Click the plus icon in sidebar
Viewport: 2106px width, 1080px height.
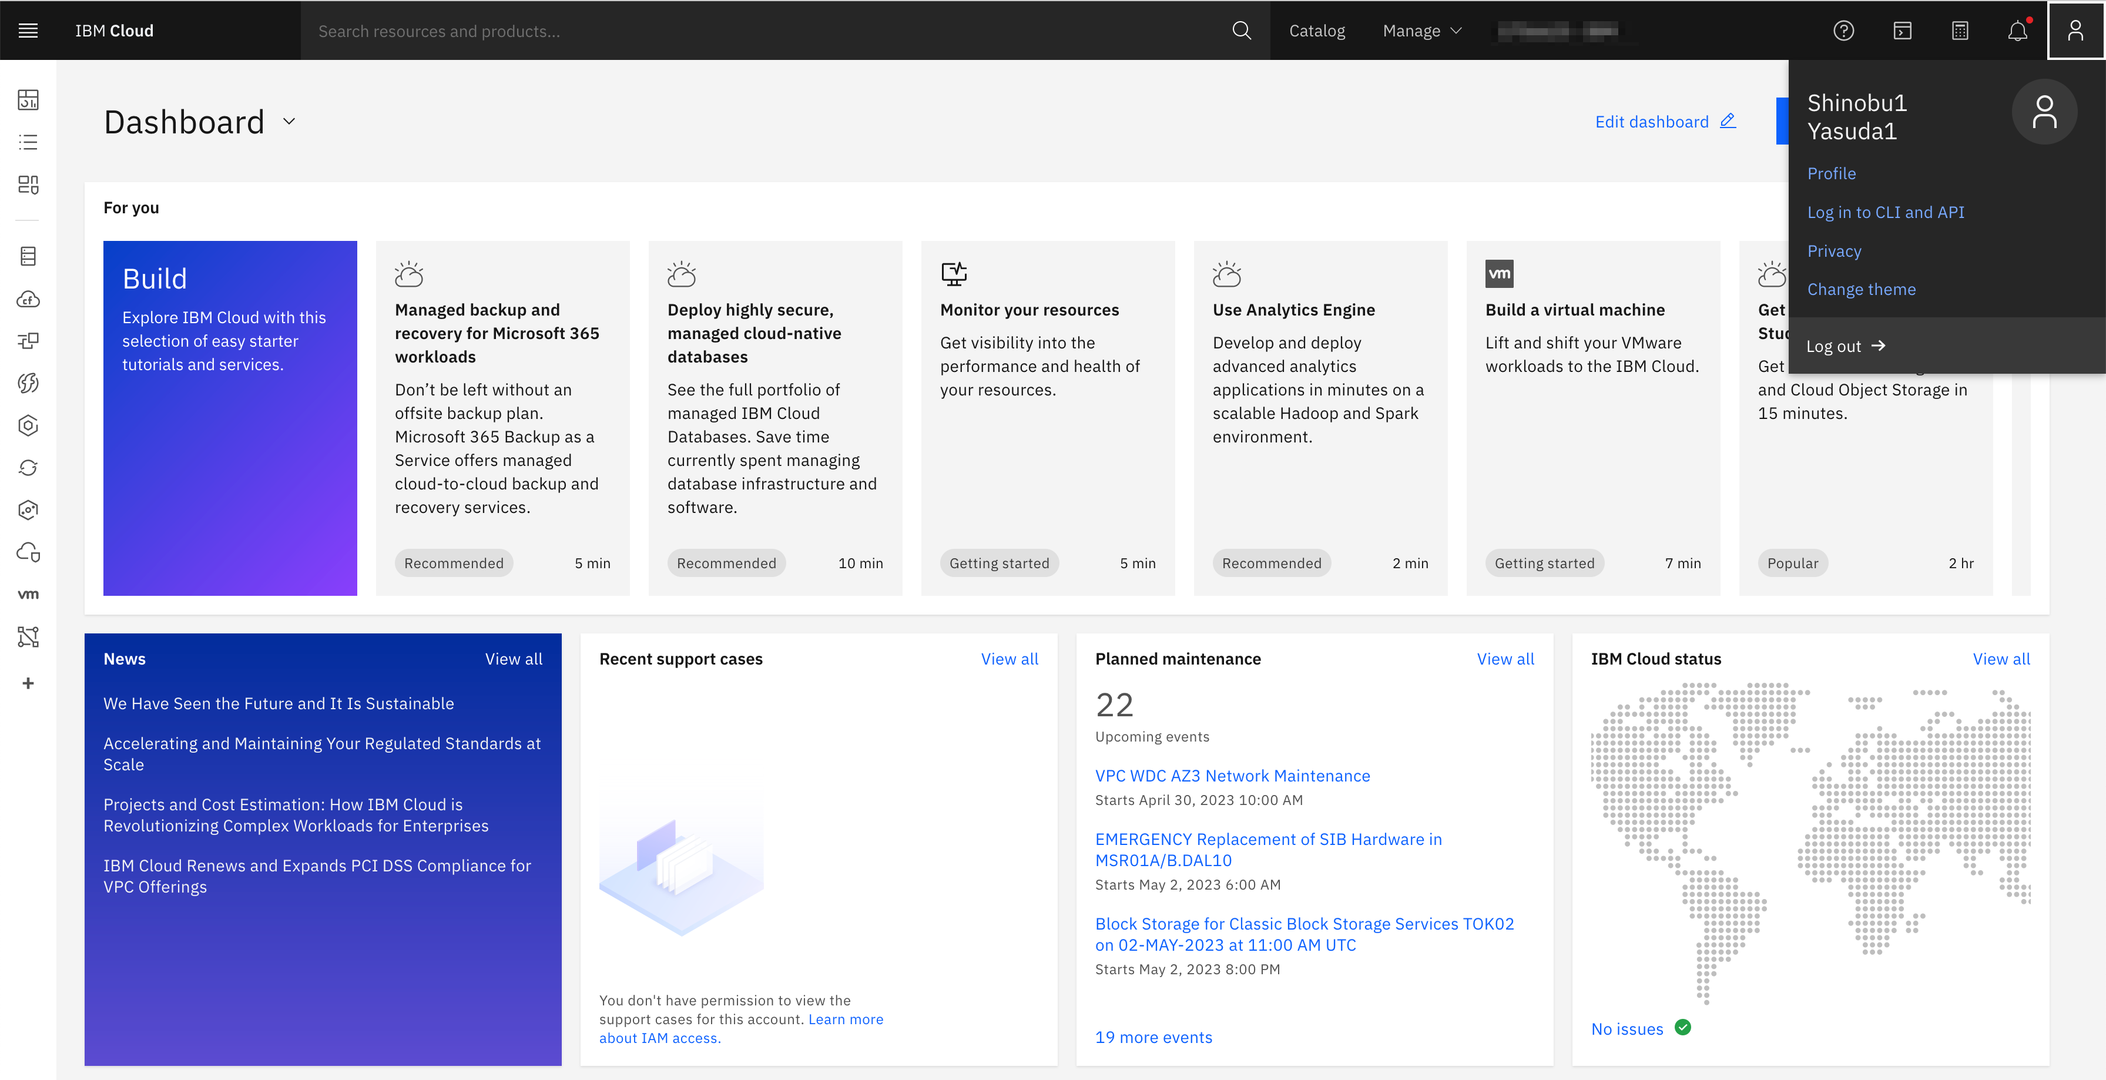(x=28, y=683)
